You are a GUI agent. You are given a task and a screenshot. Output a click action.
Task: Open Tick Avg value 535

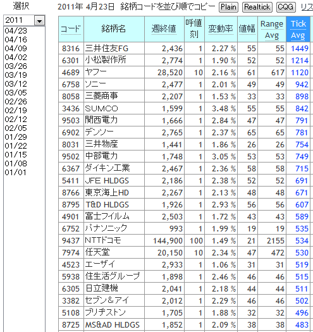point(302,229)
